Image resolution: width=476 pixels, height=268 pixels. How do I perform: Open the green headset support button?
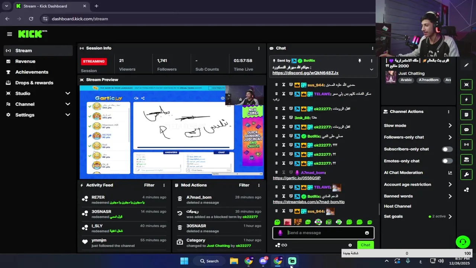pos(463,242)
